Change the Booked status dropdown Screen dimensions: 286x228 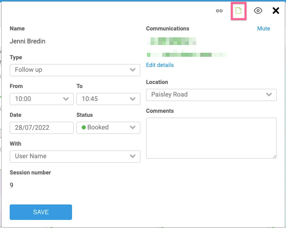(x=108, y=127)
